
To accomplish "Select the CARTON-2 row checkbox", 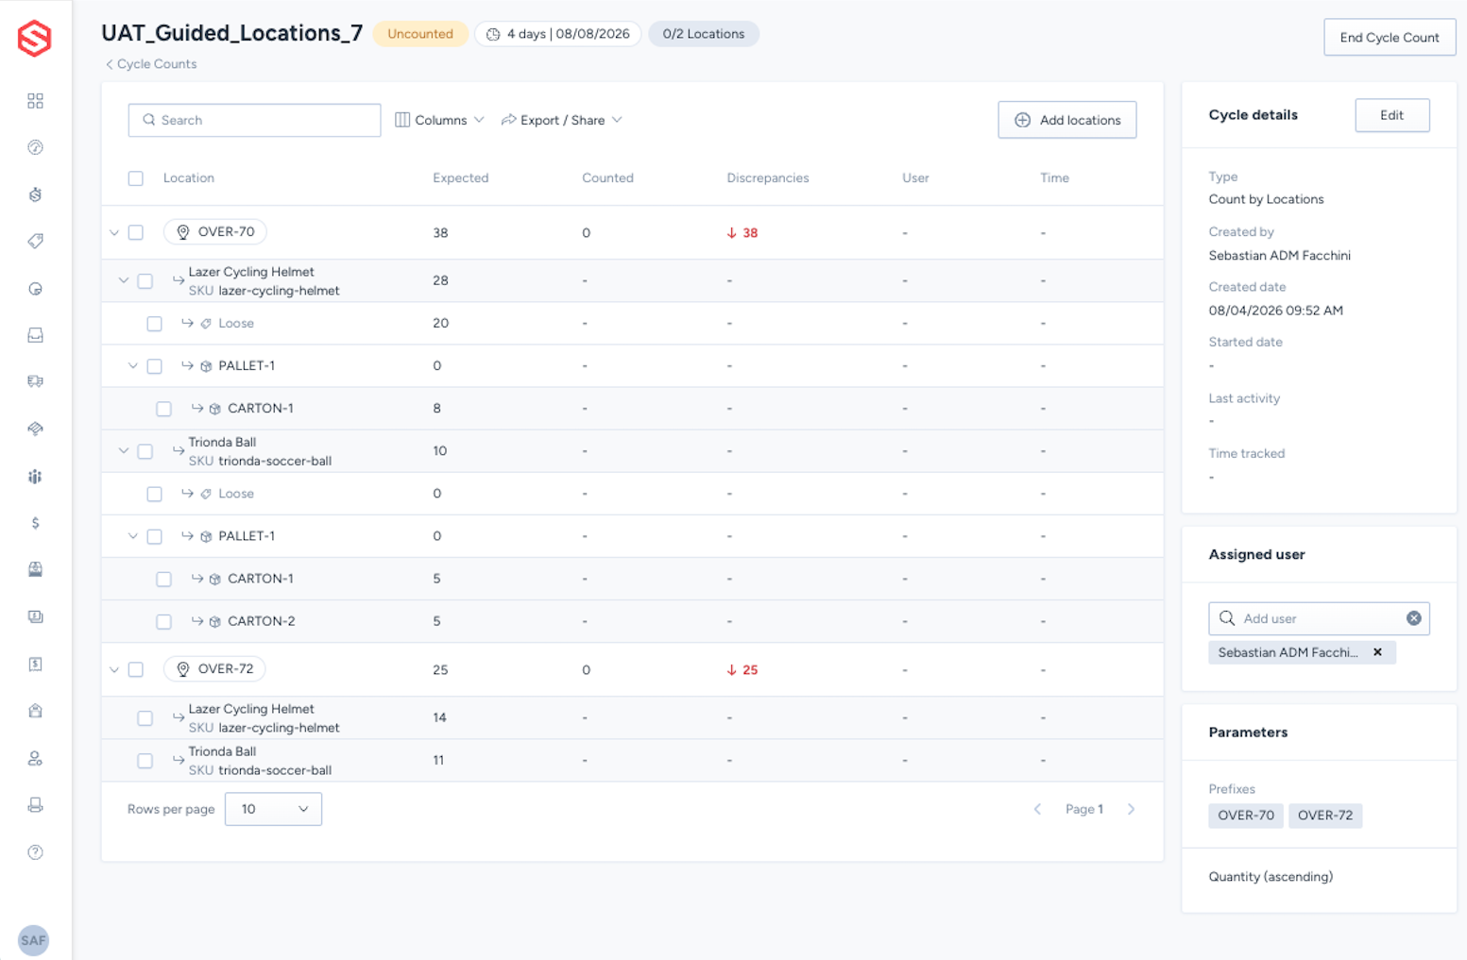I will coord(163,621).
